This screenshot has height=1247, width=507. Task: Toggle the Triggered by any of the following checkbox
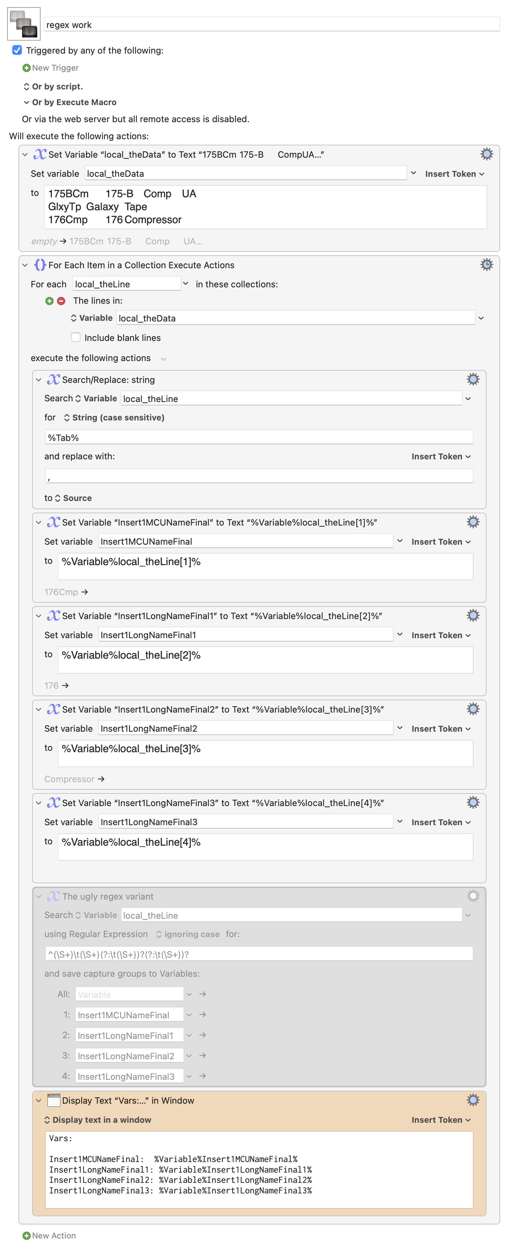(x=17, y=50)
